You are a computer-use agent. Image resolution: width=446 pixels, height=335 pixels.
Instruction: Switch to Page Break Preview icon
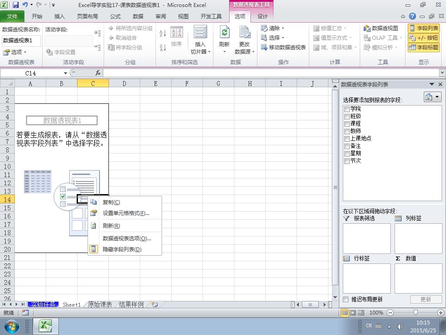point(361,313)
